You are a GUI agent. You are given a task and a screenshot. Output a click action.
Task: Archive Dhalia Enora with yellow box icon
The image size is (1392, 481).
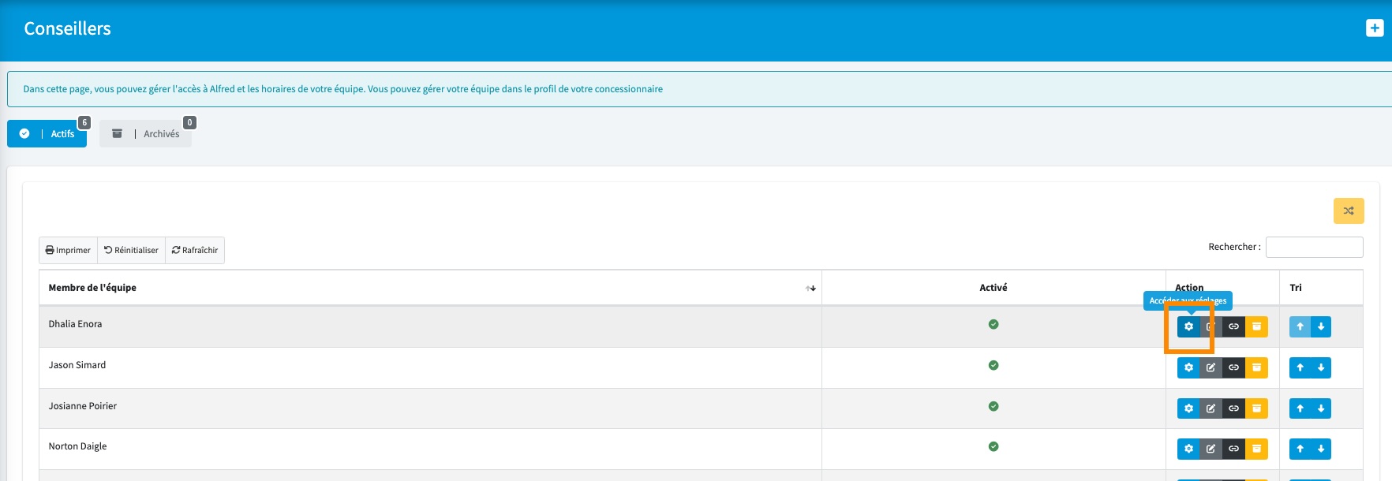[1256, 326]
